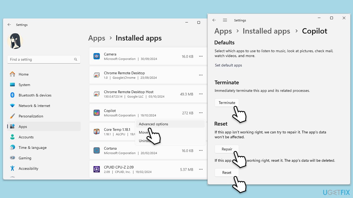Select the Bluetooth & devices sidebar icon

[x=12, y=95]
